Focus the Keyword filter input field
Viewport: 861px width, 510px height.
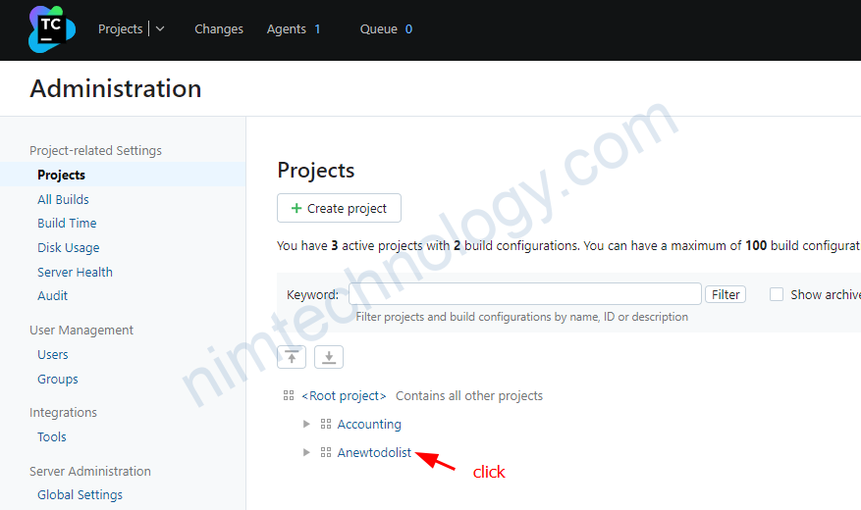tap(525, 294)
